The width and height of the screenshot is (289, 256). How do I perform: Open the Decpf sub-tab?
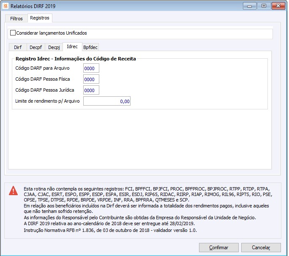[x=36, y=47]
